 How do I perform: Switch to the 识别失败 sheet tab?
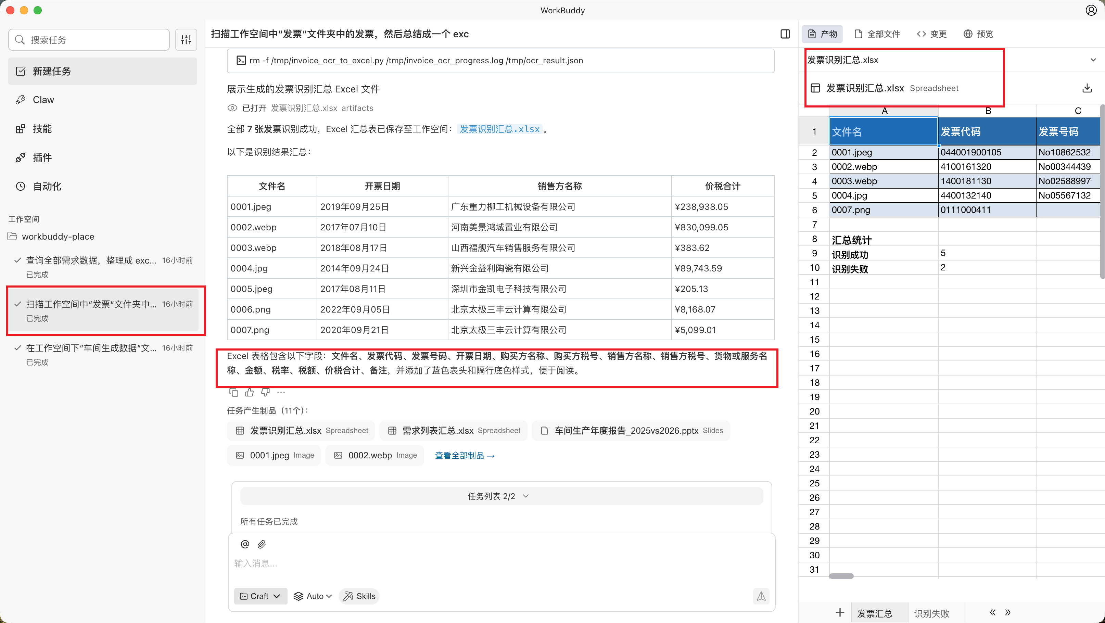pos(932,612)
